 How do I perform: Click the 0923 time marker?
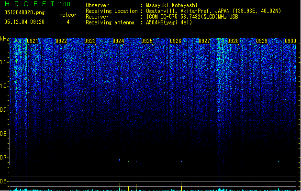pyautogui.click(x=90, y=41)
